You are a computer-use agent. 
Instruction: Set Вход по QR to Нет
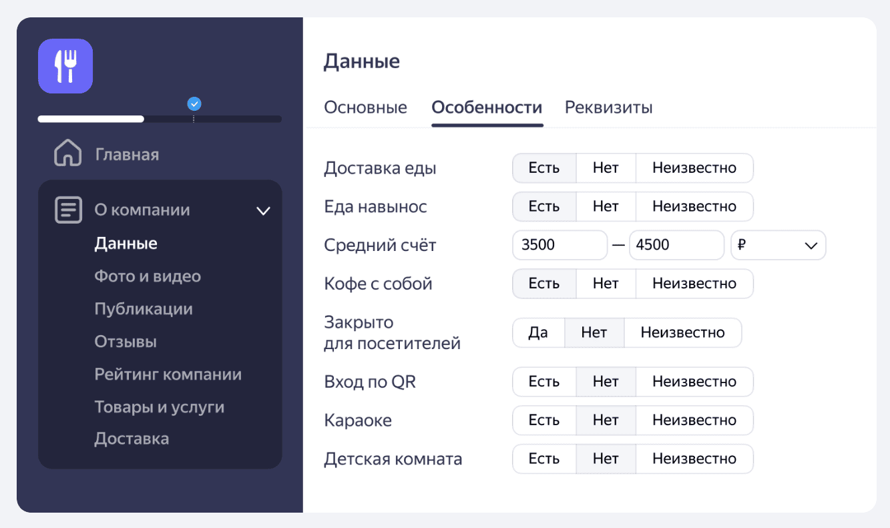(x=606, y=382)
